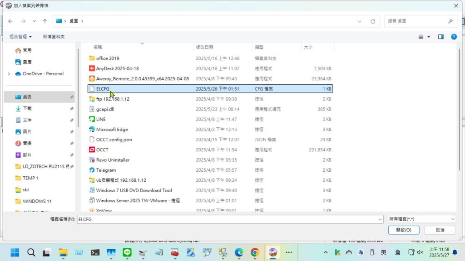This screenshot has width=465, height=261.
Task: Click the 開啟(O) button
Action: (x=403, y=230)
